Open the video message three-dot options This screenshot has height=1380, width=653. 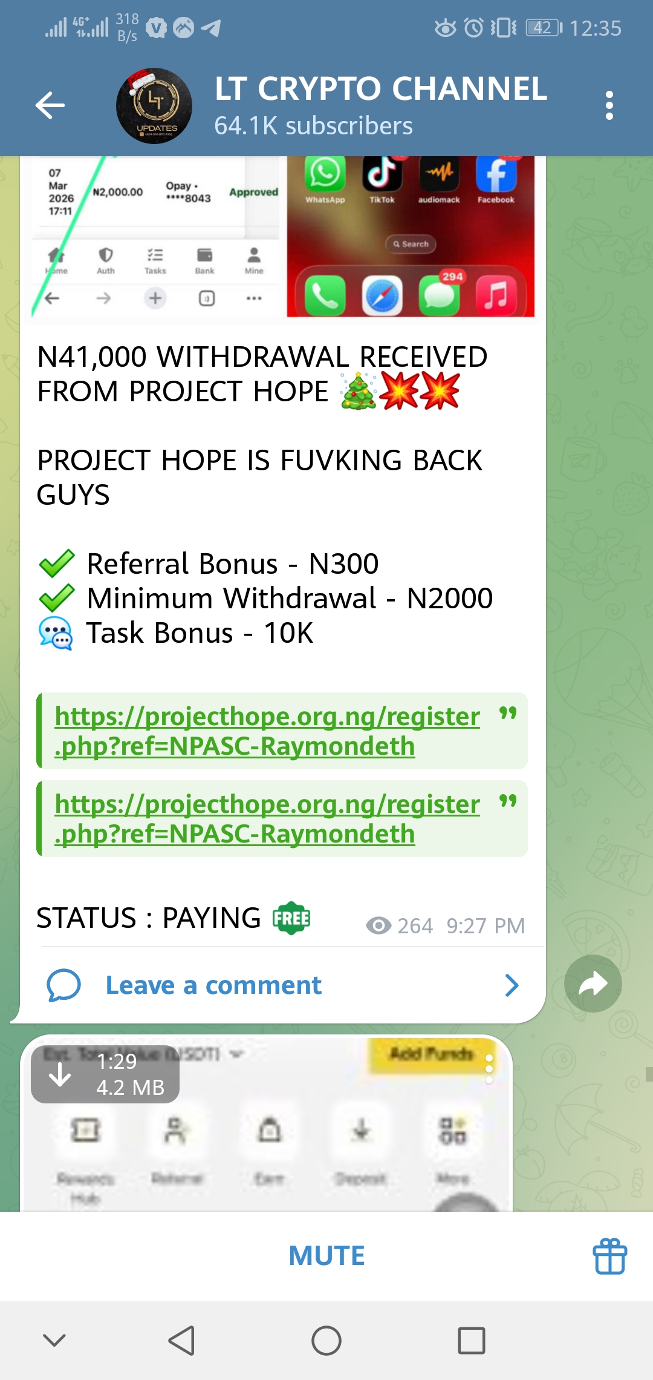(489, 1068)
